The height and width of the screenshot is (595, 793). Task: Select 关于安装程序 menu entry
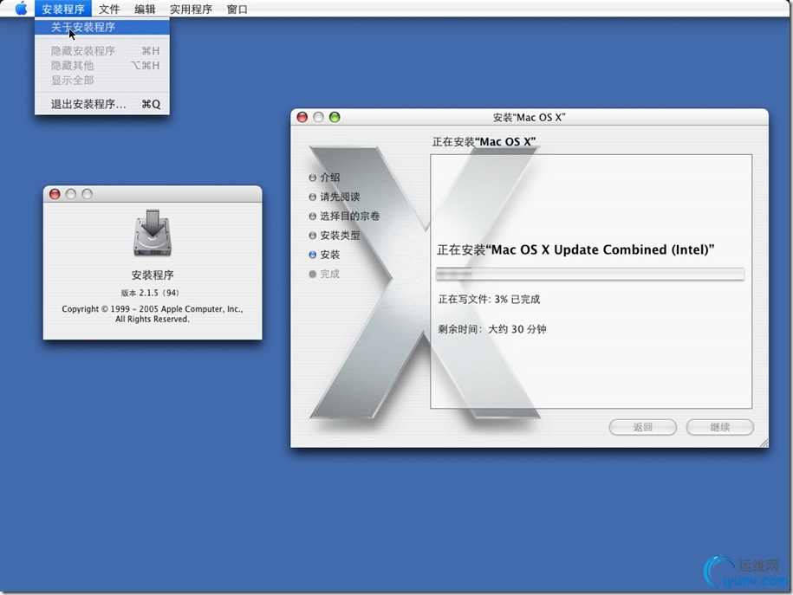pos(102,28)
